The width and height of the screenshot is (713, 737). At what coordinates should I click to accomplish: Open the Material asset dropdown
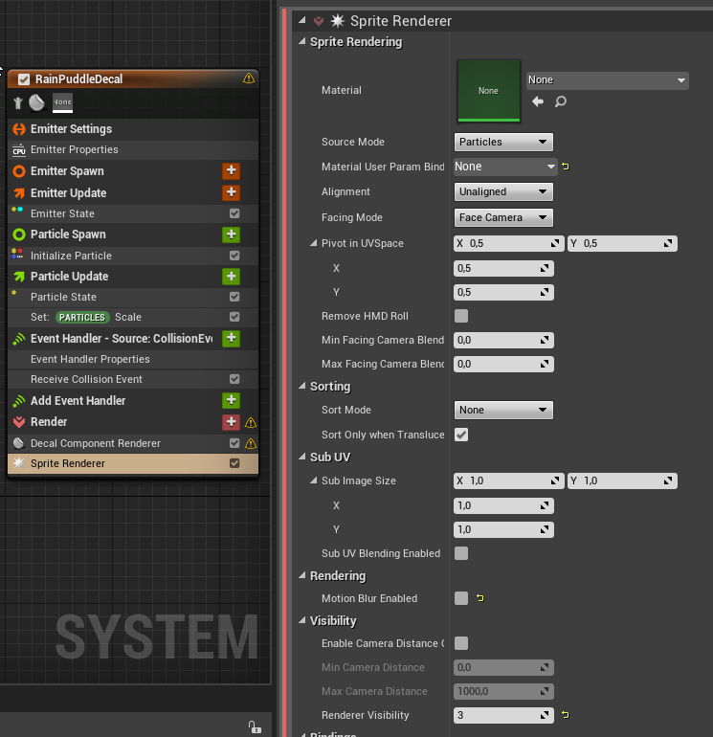(x=608, y=80)
